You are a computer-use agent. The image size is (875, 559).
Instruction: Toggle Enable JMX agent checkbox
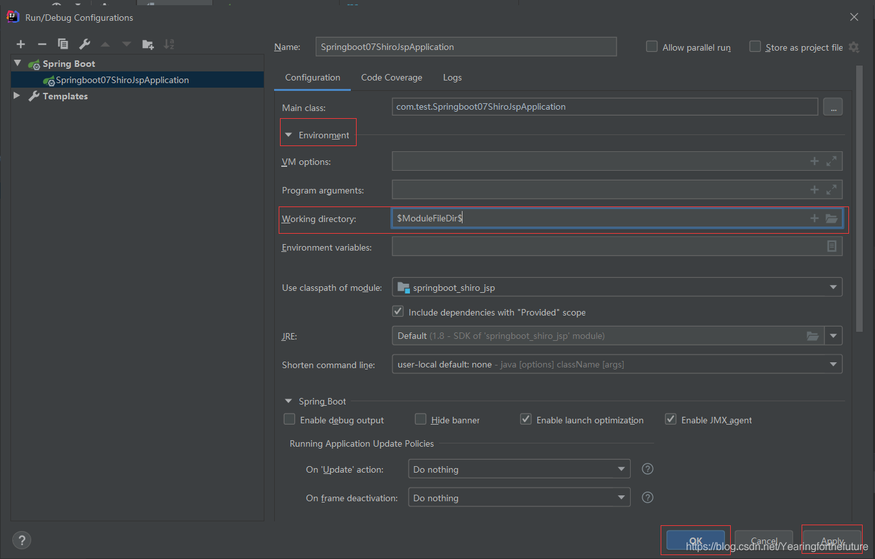tap(671, 419)
